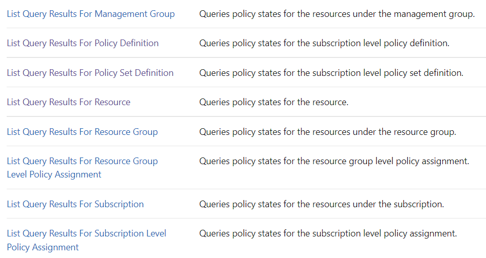Click description 'resources under the subscription' text
The width and height of the screenshot is (486, 258).
point(322,204)
